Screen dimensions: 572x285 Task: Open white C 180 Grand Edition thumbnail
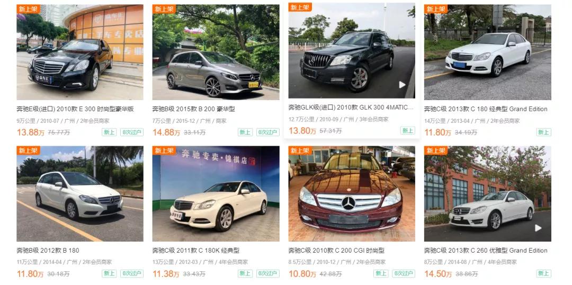pyautogui.click(x=488, y=52)
